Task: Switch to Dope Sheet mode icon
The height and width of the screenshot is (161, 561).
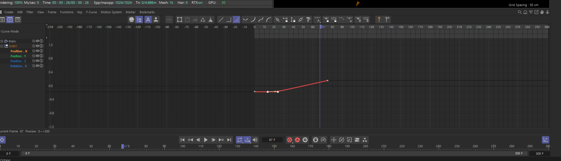Action: click(2, 20)
